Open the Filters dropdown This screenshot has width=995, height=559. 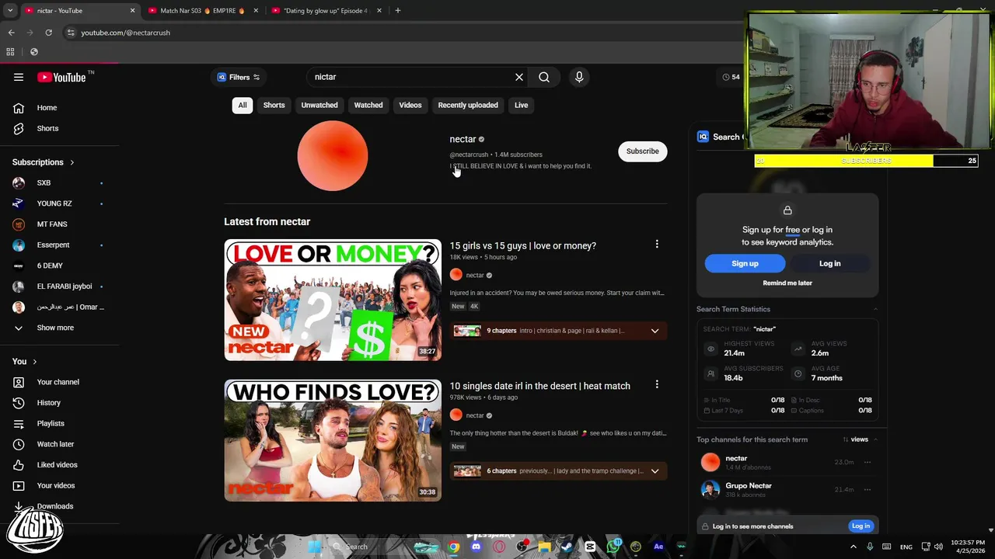coord(238,77)
